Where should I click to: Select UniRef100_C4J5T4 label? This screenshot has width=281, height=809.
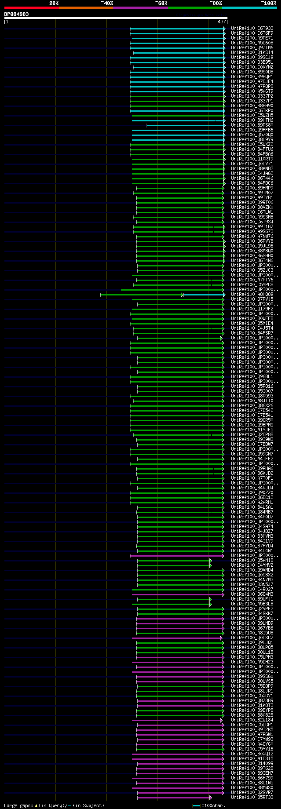[252, 328]
